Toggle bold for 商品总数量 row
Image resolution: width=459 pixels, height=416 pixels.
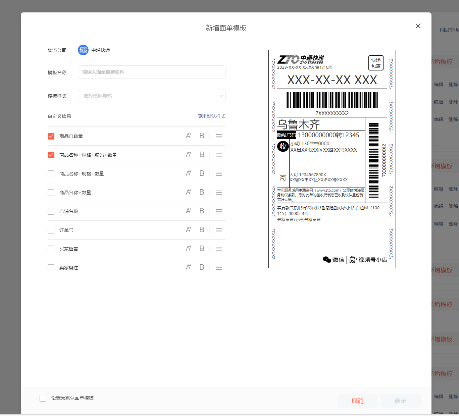click(x=202, y=136)
